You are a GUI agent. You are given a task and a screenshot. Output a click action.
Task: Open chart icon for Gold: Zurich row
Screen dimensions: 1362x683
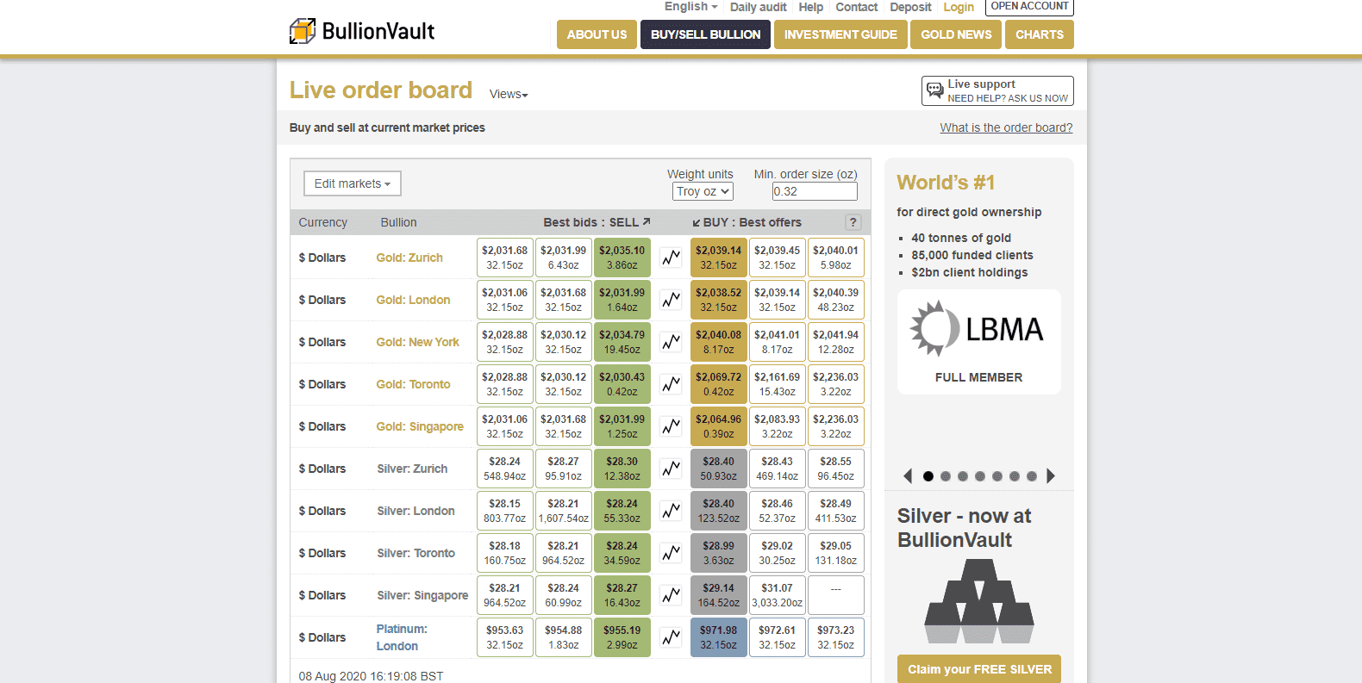(671, 258)
